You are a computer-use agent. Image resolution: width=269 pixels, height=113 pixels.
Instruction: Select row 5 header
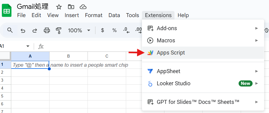click(5, 96)
